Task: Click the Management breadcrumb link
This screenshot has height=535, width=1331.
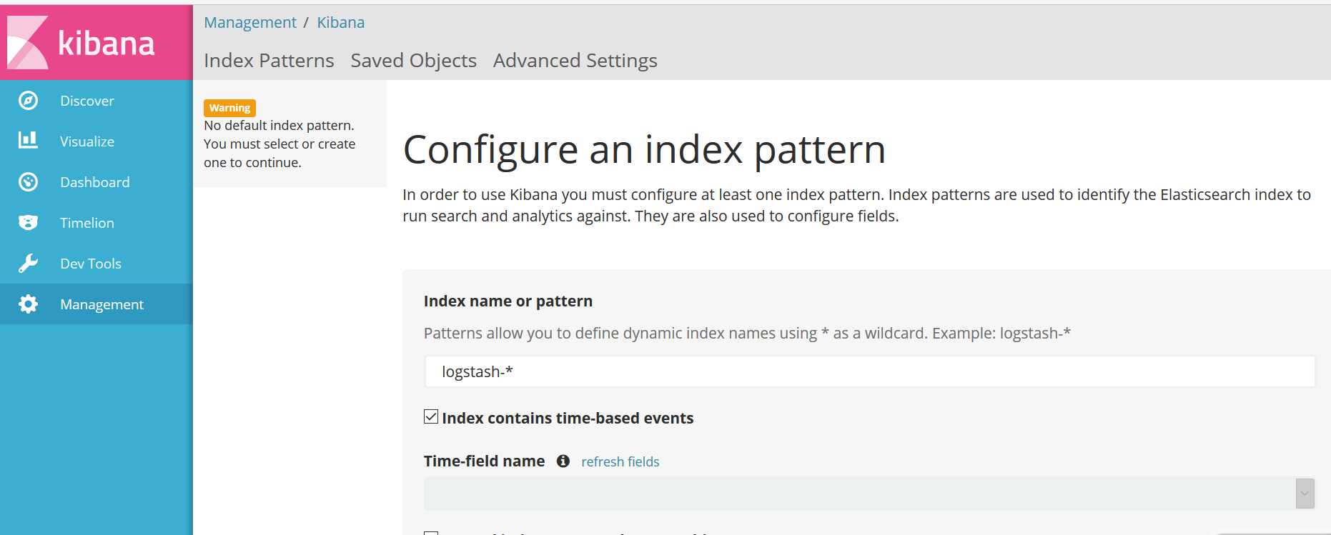Action: 250,23
